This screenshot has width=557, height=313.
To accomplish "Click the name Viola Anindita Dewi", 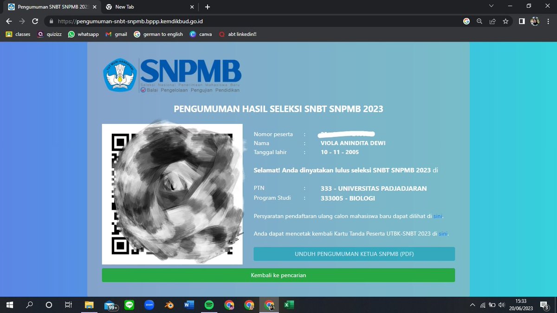I will 353,143.
